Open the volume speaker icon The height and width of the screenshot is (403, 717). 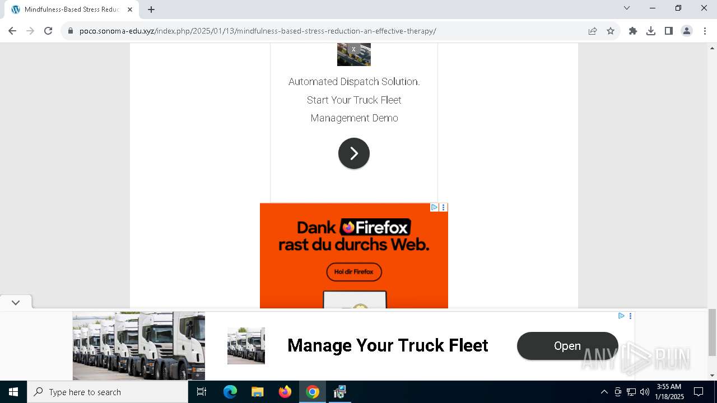tap(644, 392)
